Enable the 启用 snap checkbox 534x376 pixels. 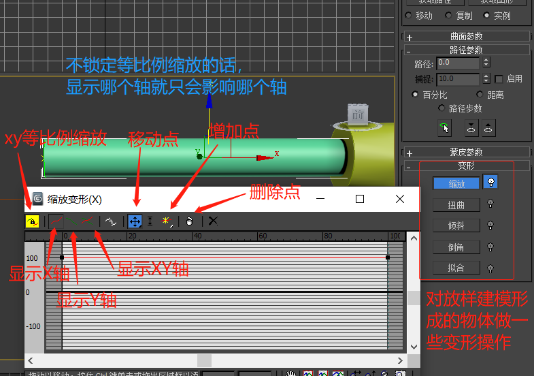tap(499, 79)
